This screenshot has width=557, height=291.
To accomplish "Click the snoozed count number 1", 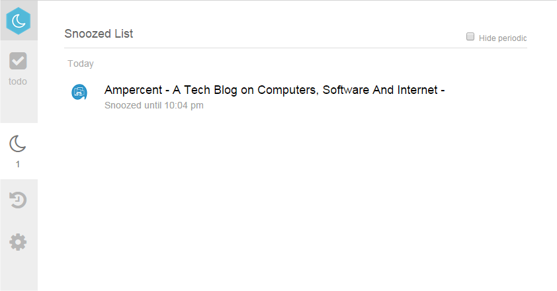I will pyautogui.click(x=18, y=164).
